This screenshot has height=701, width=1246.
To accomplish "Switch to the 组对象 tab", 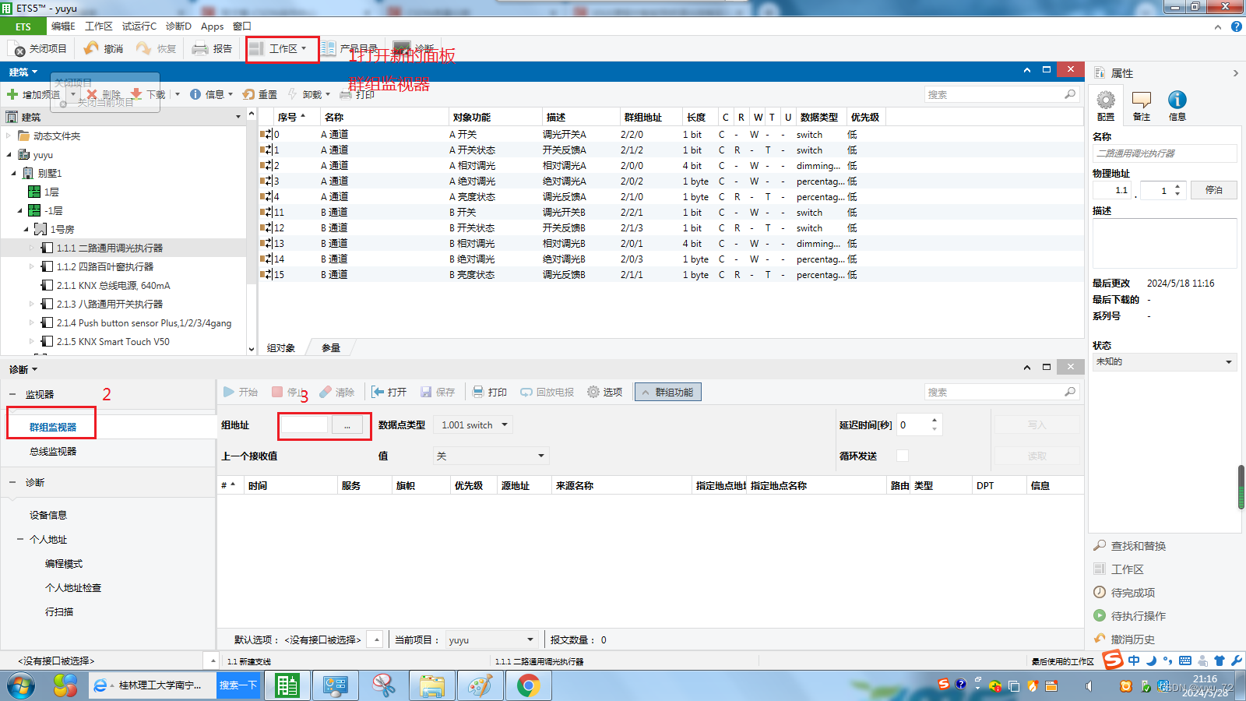I will pyautogui.click(x=281, y=348).
